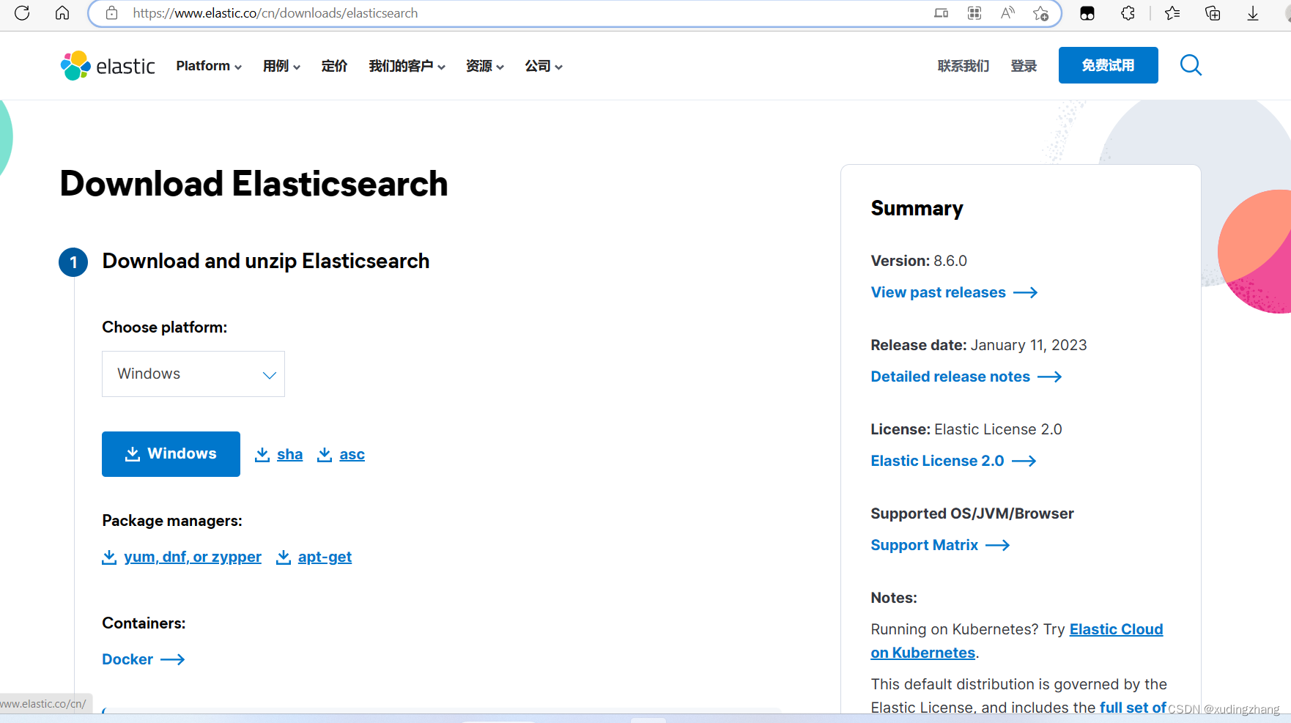Select the 'Download Elasticsearch' page heading
1291x723 pixels.
click(254, 184)
